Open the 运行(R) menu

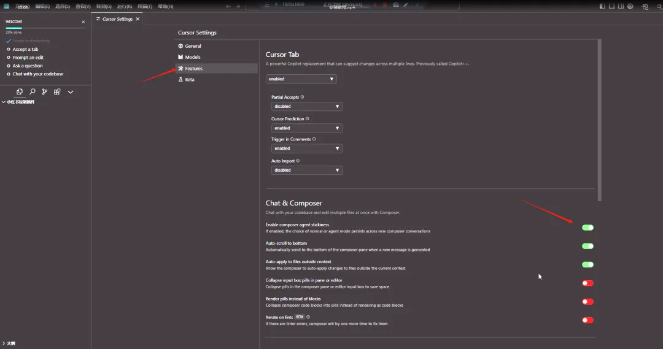(x=124, y=6)
